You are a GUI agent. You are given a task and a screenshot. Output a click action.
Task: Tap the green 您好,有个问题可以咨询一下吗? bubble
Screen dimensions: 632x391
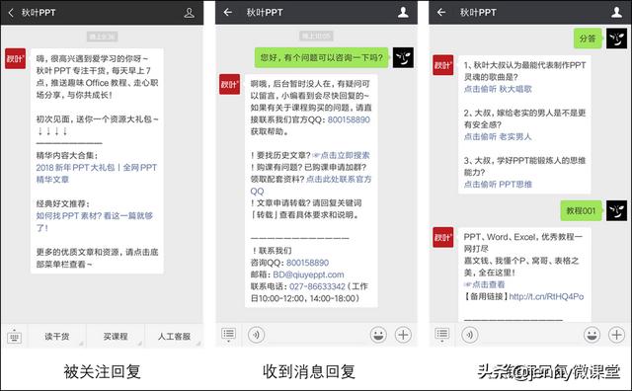point(322,57)
